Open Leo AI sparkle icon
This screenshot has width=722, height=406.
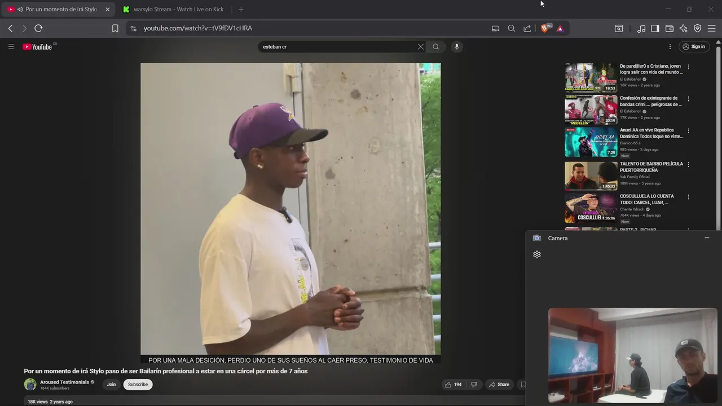pyautogui.click(x=684, y=28)
